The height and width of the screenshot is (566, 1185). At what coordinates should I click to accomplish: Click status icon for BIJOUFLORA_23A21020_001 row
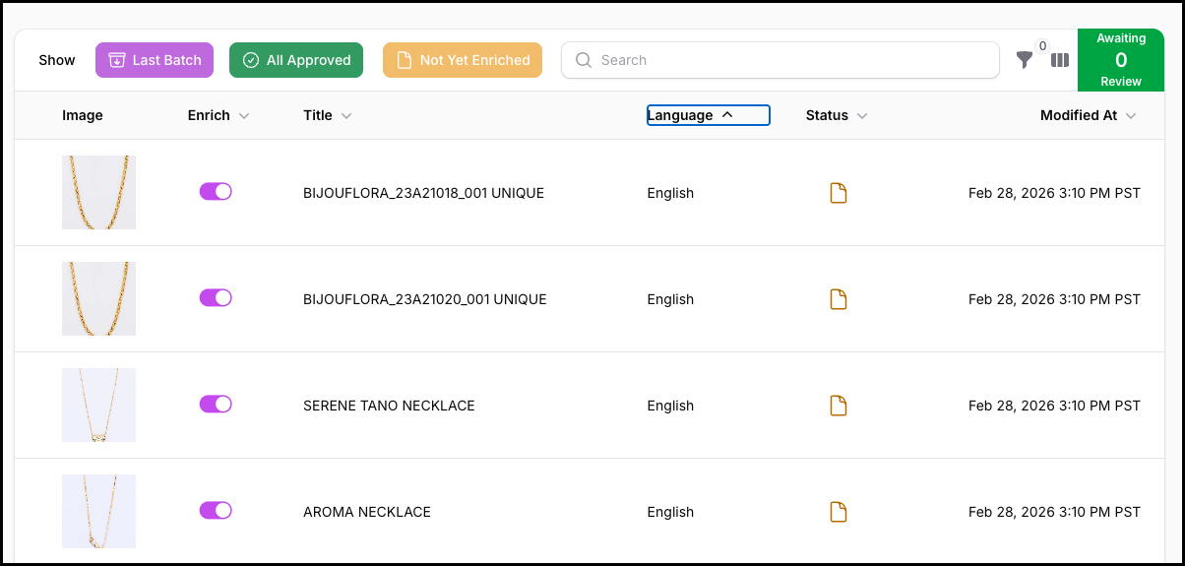pos(838,299)
